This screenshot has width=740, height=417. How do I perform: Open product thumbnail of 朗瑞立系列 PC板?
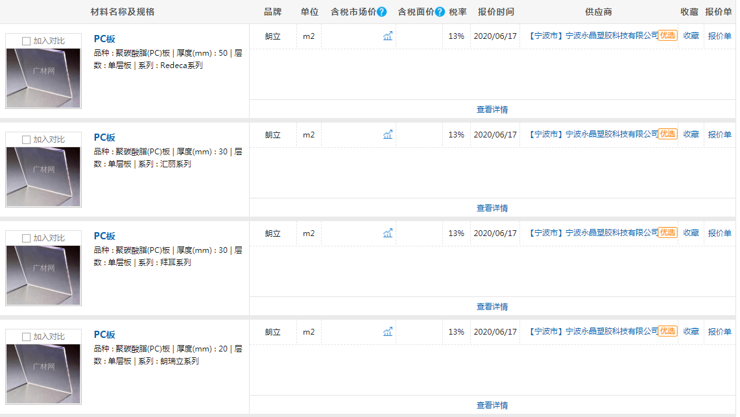point(43,374)
